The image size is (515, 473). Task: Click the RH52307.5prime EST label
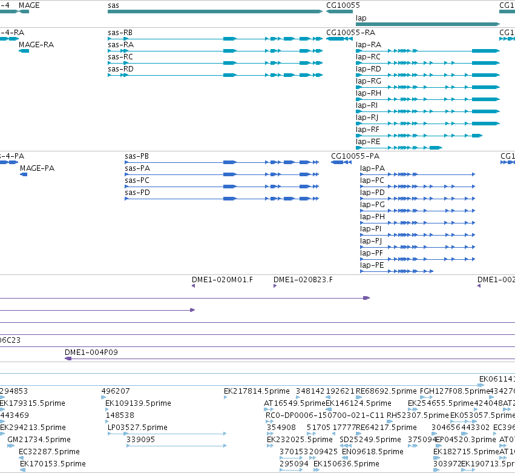(x=418, y=415)
